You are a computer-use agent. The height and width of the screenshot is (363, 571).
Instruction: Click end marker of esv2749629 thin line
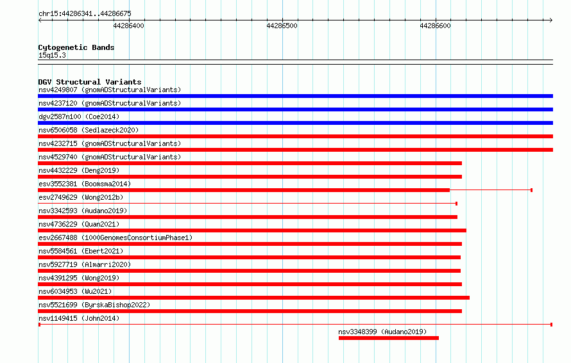(456, 204)
